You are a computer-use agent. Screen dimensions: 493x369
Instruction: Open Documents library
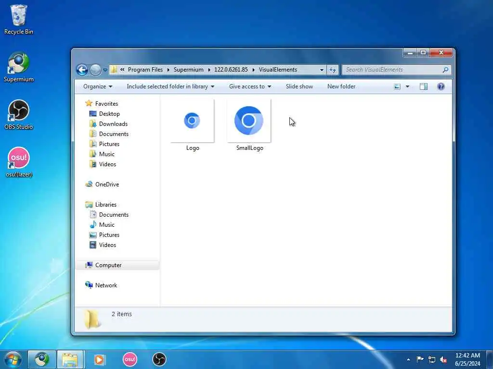109,214
